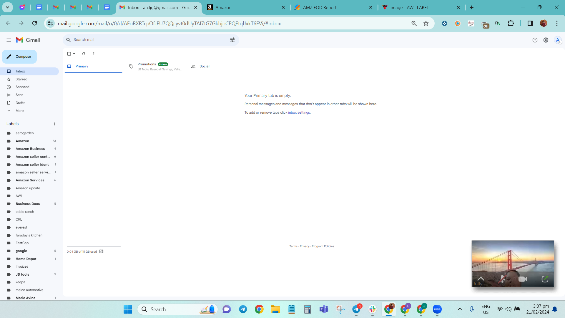
Task: Click the address bar URL
Action: [169, 24]
